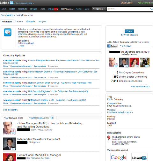Screen dimensions: 153x161
Task: Click the Search input field
Action: coord(128,9)
